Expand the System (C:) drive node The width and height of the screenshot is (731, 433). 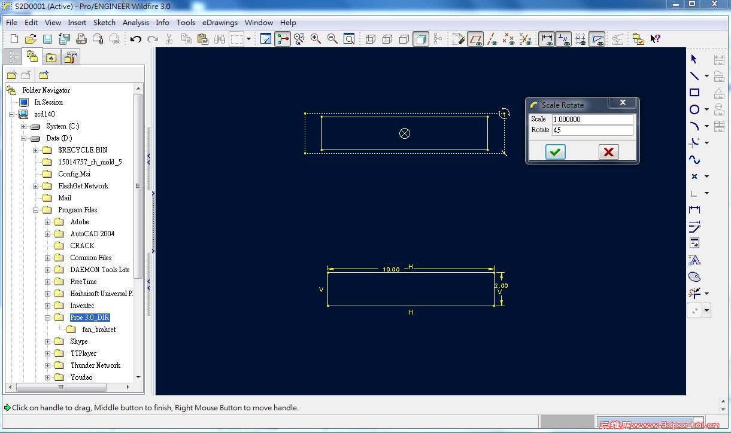click(23, 126)
